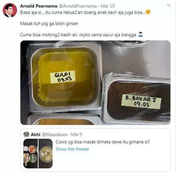The width and height of the screenshot is (176, 173).
Task: Open the @ArnoldPoernomo handle link
Action: coord(78,6)
